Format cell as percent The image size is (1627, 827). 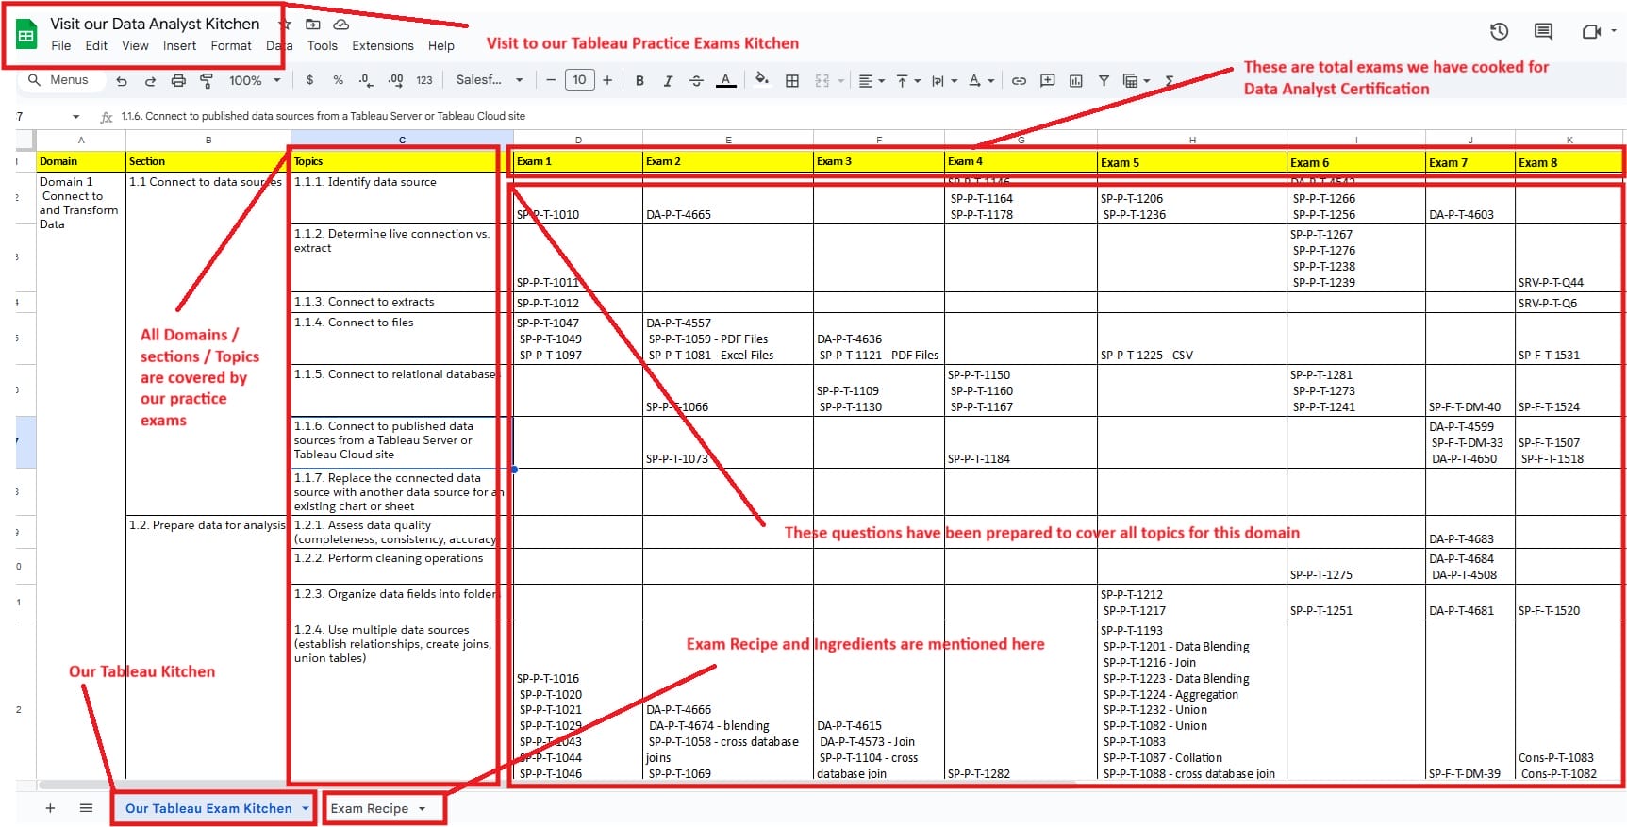click(x=339, y=80)
